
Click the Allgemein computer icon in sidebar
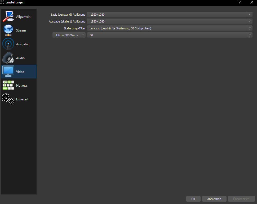tap(8, 17)
